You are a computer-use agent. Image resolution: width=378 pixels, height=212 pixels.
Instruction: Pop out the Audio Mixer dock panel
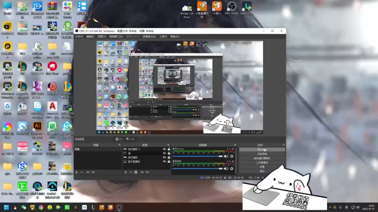pyautogui.click(x=235, y=145)
